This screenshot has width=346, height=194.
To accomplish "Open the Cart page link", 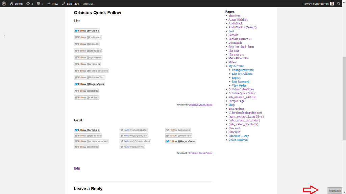I will (231, 31).
